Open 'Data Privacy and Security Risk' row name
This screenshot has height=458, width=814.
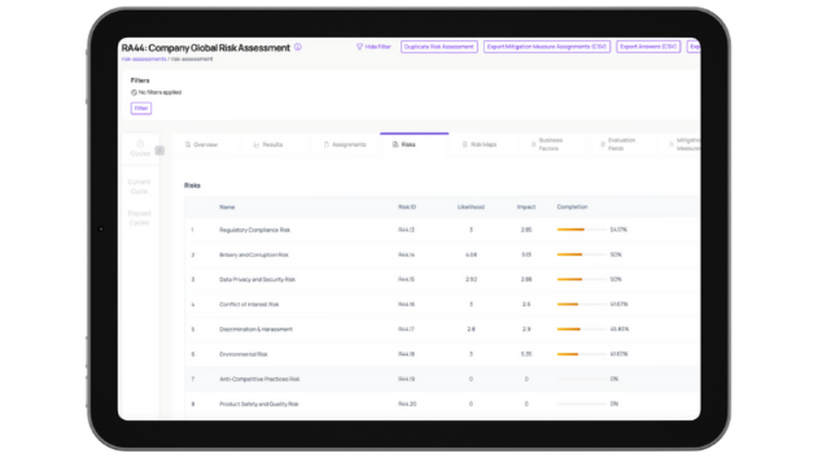257,280
